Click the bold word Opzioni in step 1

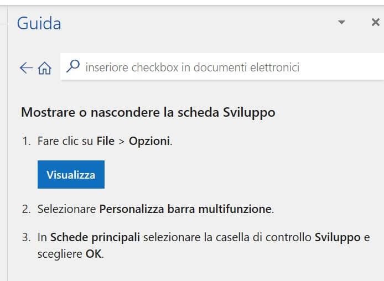coord(149,141)
